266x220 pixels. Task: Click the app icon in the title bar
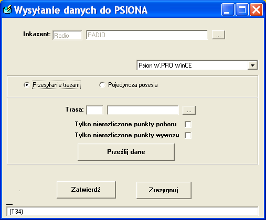pos(7,10)
